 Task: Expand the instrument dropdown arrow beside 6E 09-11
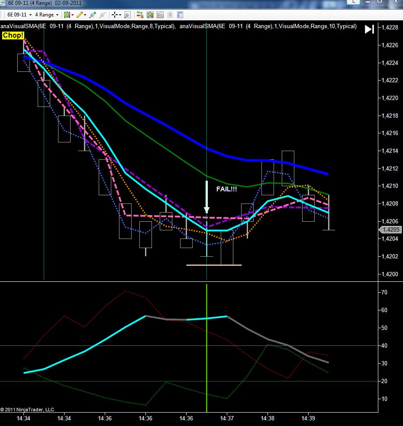[30, 15]
